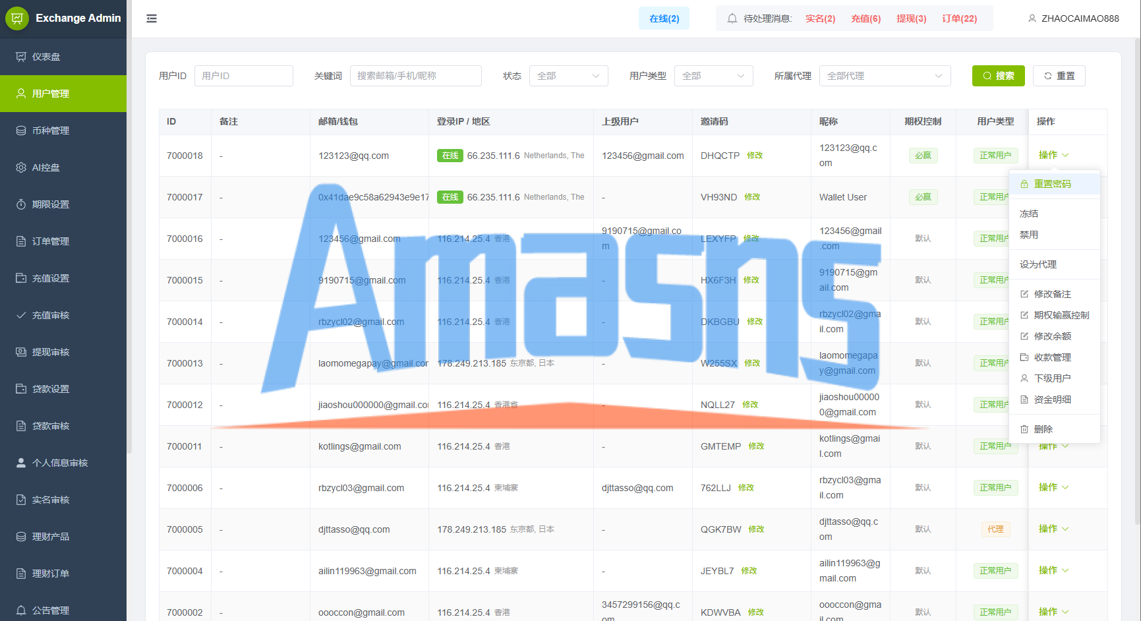Open 实名审核 in the sidebar
1141x621 pixels.
tap(63, 500)
